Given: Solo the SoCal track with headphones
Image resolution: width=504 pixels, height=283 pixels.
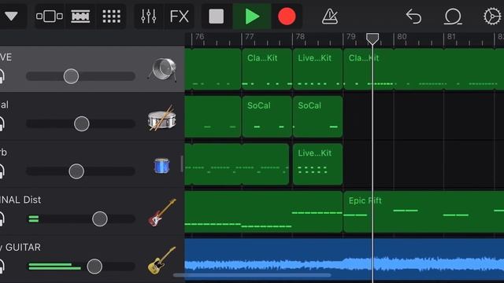Looking at the screenshot, I should point(2,124).
